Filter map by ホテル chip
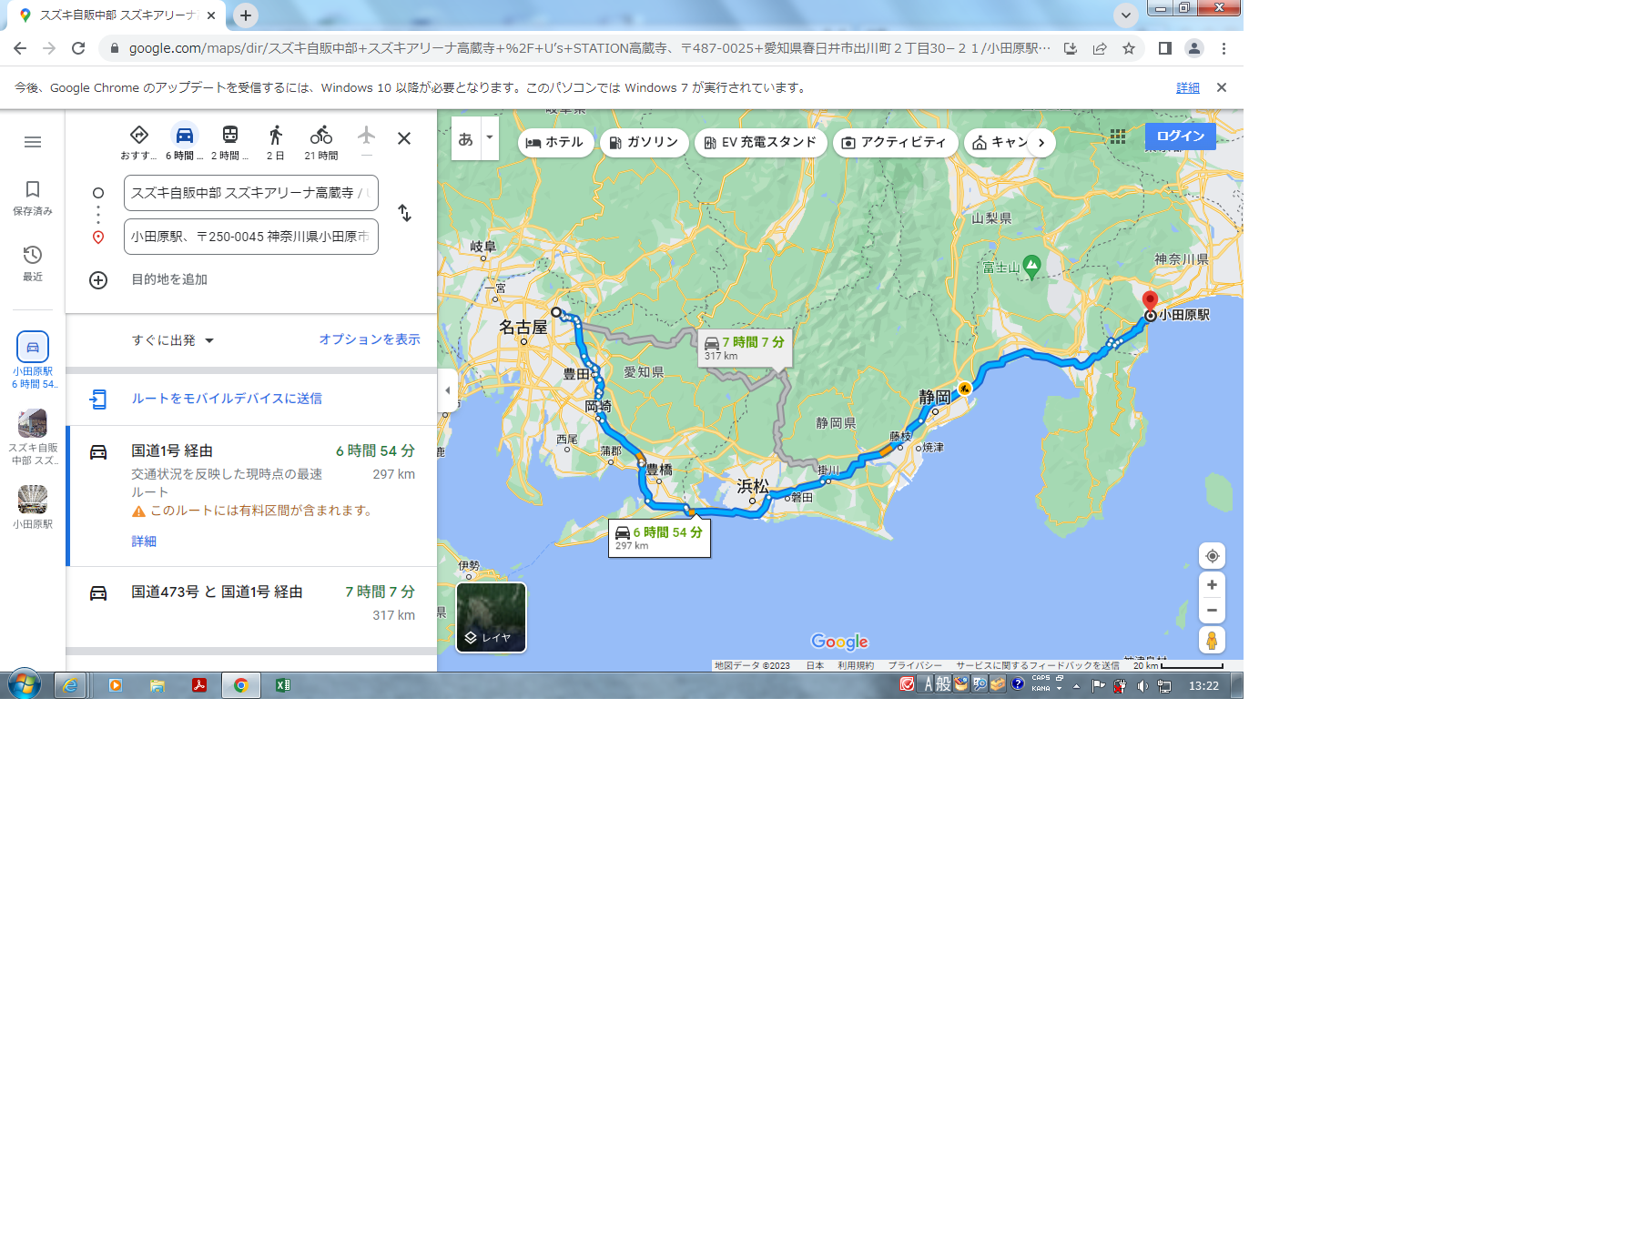 (555, 143)
